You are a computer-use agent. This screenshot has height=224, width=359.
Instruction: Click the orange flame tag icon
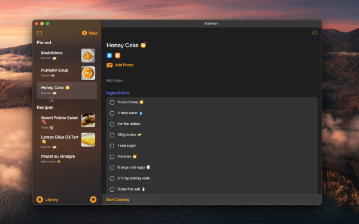click(x=117, y=56)
